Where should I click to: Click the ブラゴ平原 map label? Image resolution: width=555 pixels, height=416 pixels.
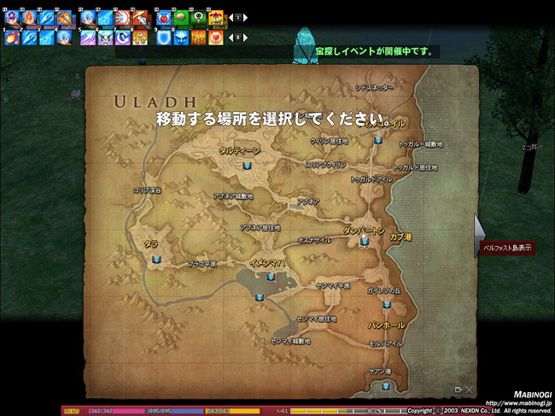202,264
